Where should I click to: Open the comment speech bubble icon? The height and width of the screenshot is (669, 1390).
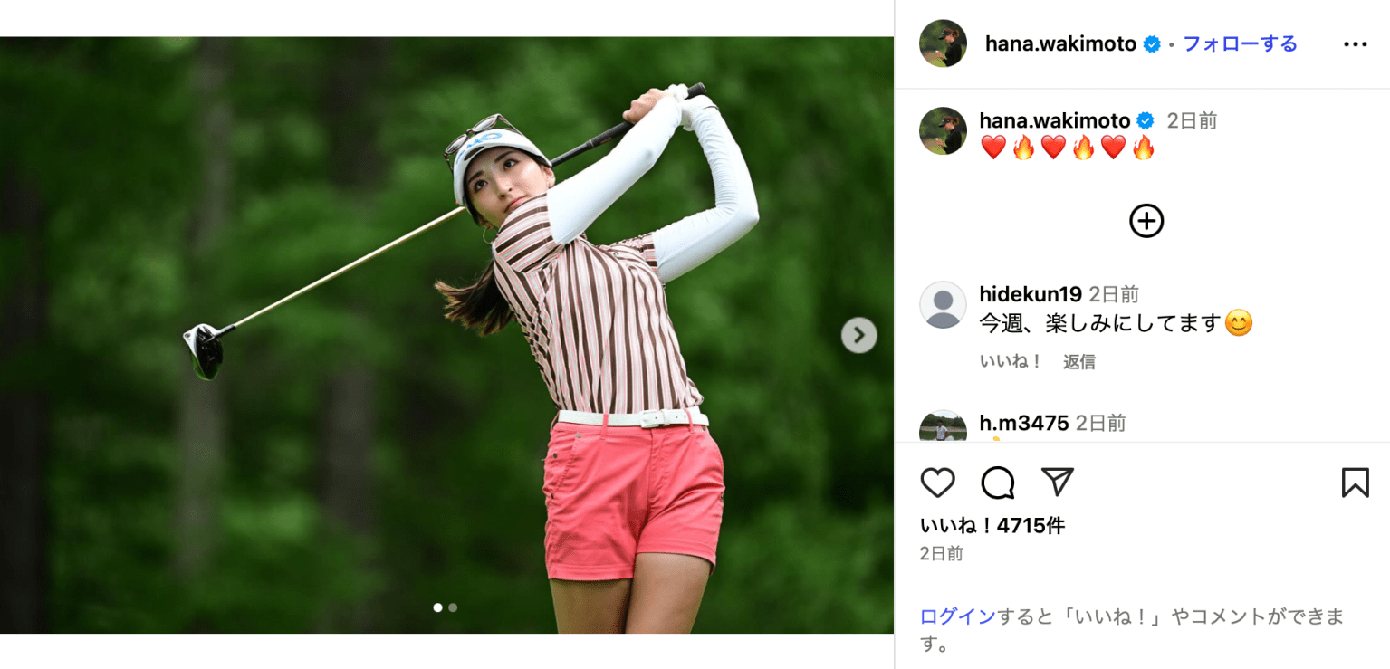point(997,483)
